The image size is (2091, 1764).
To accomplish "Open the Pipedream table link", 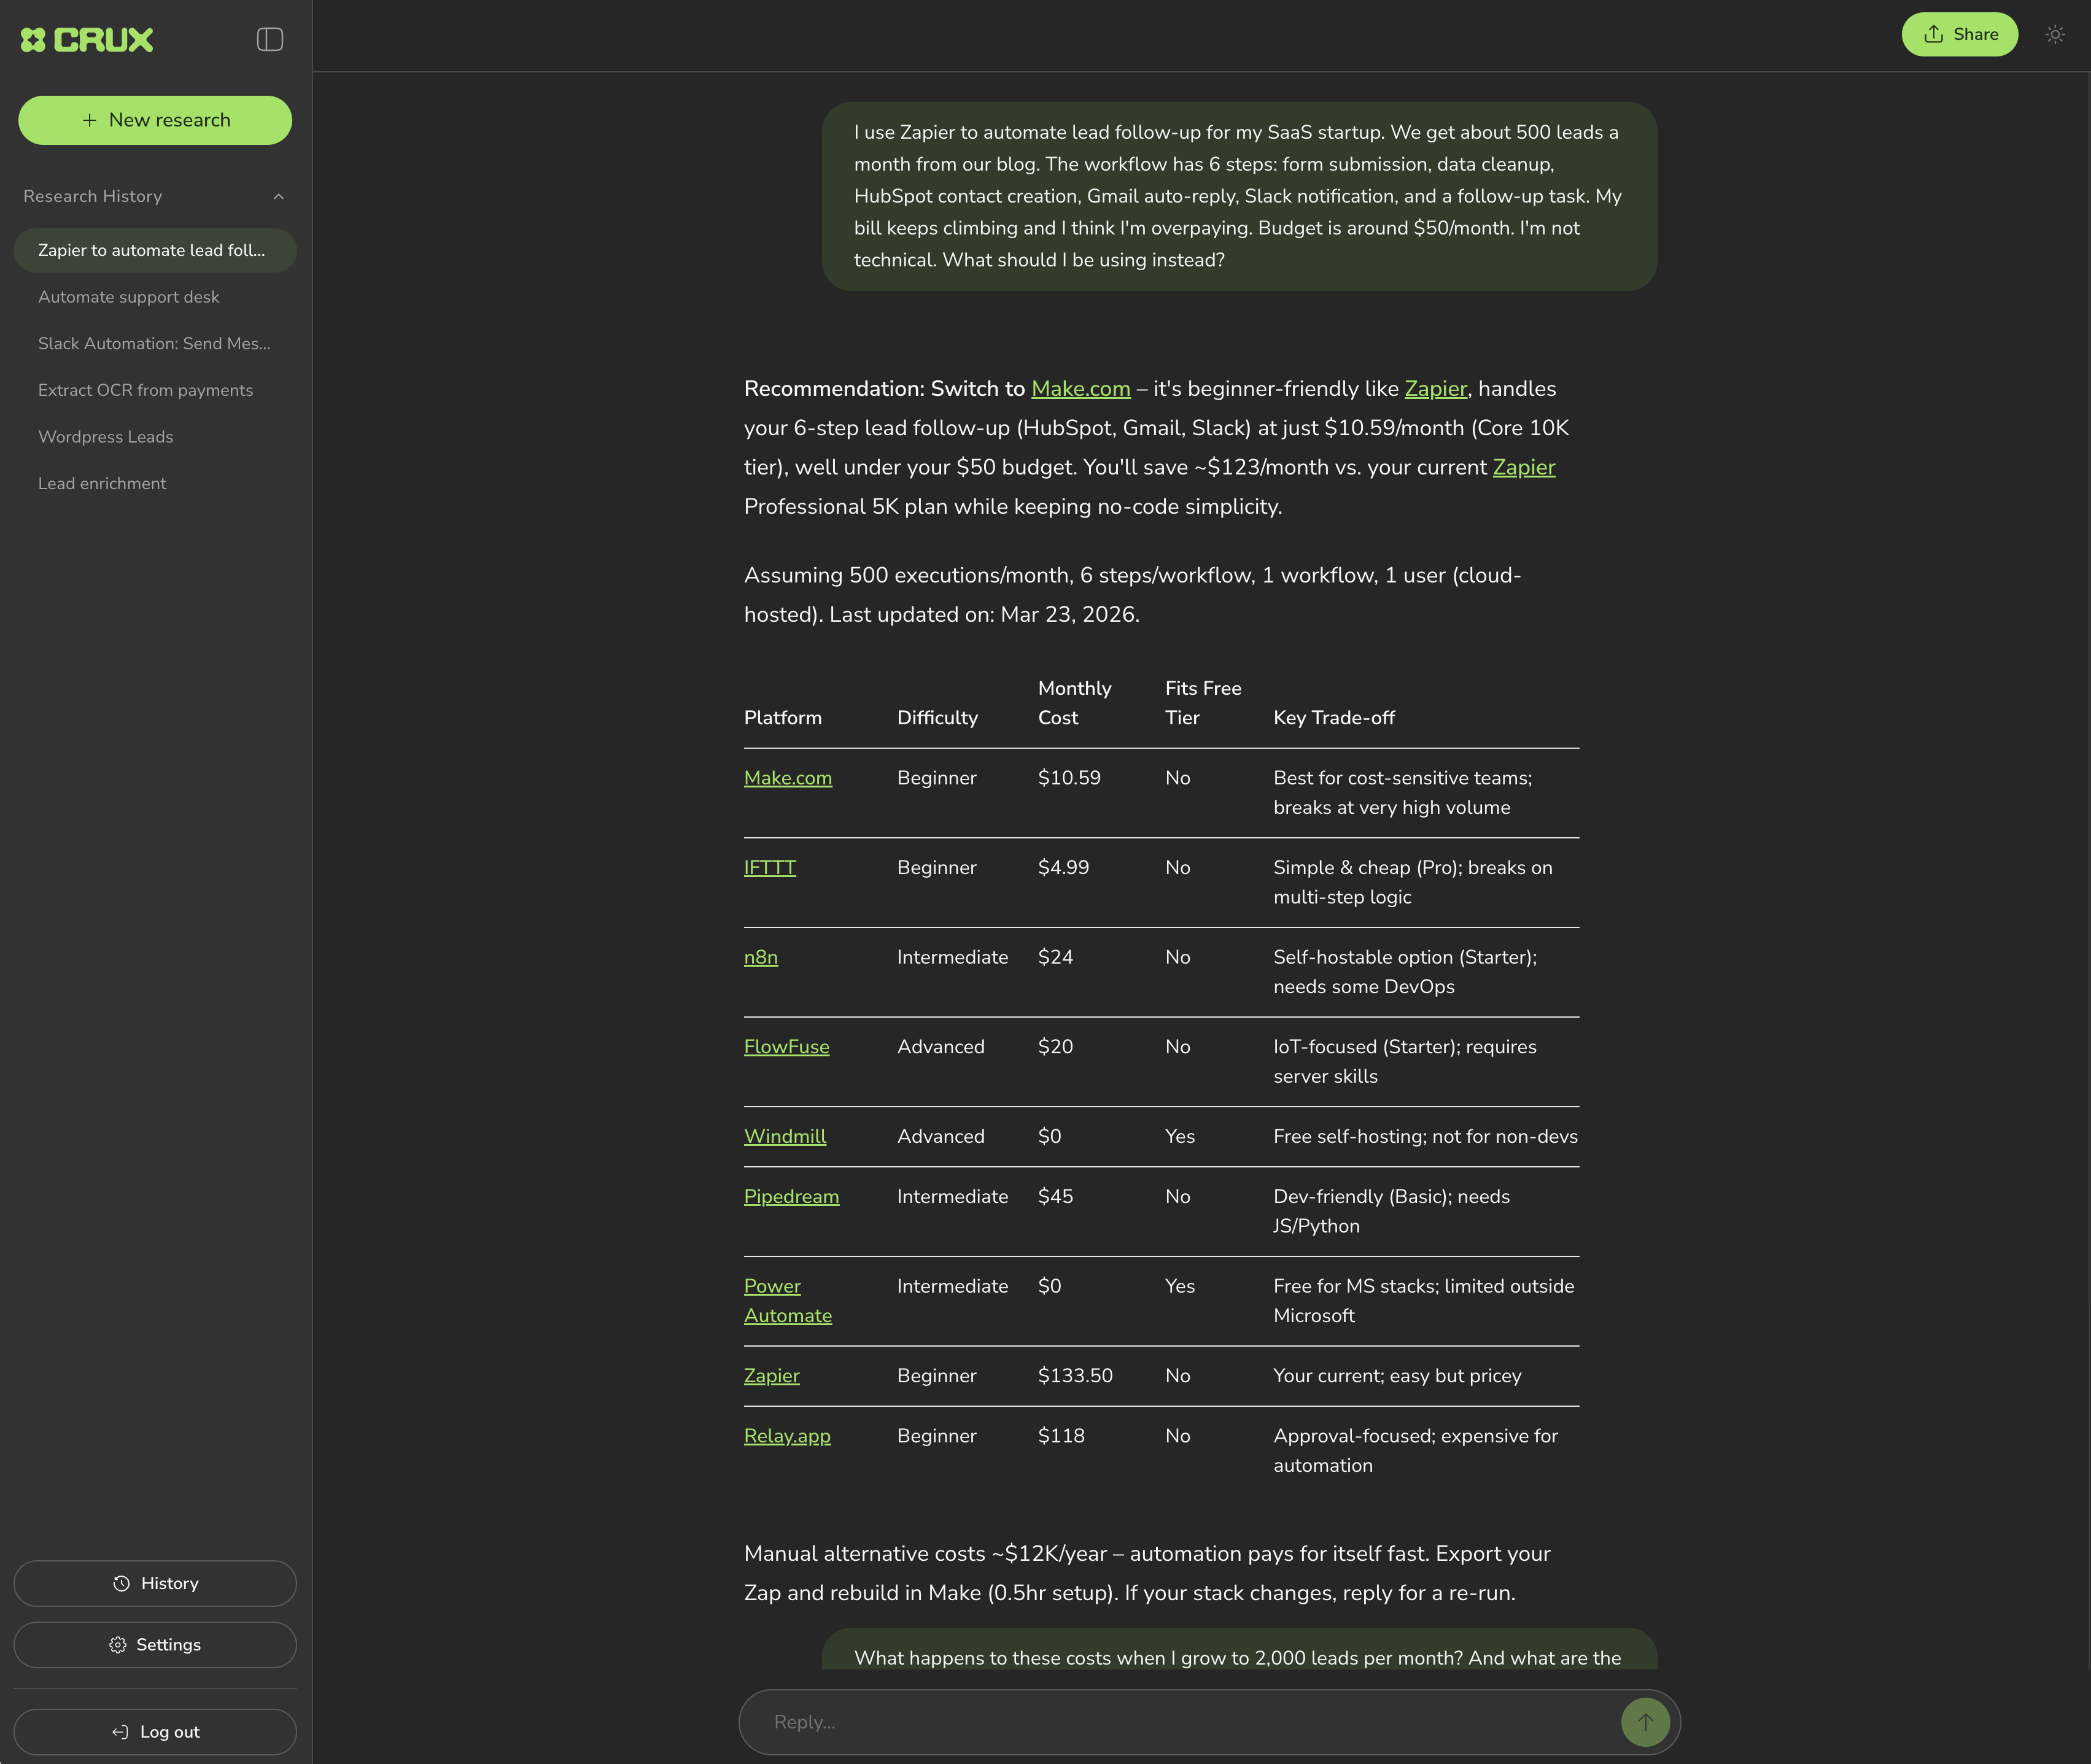I will click(791, 1197).
